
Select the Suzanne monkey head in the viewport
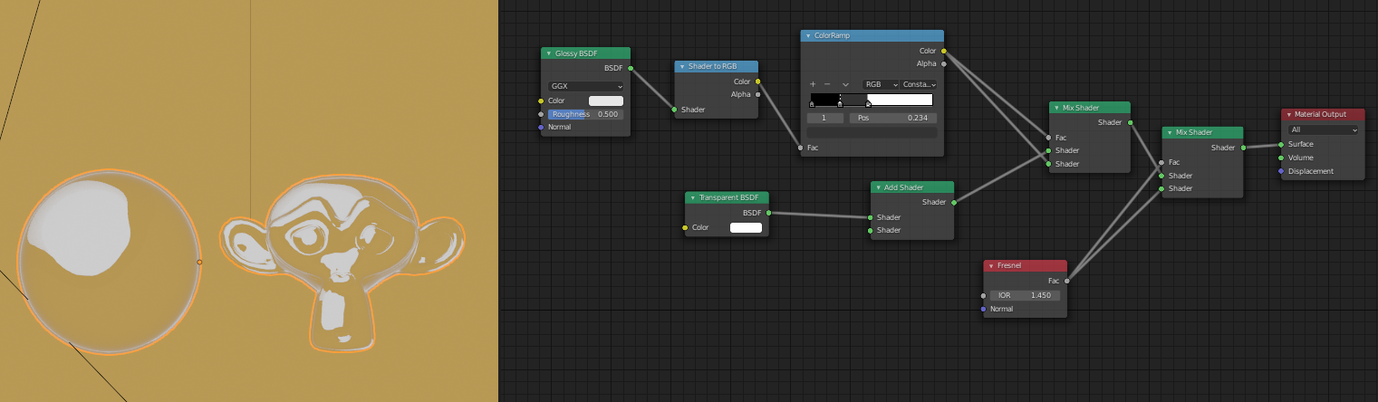click(342, 261)
